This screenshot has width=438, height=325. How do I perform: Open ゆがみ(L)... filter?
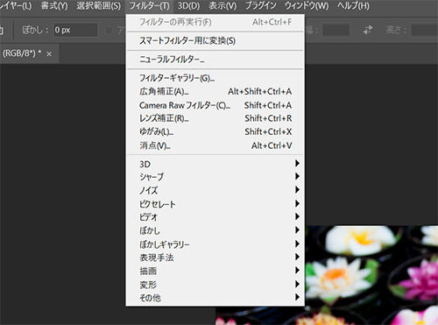click(215, 132)
